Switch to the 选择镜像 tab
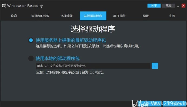Image resolution: width=187 pixels, height=107 pixels. (66, 16)
